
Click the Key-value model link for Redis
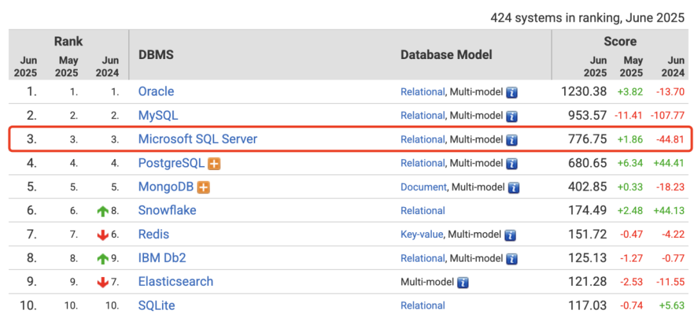click(x=422, y=235)
